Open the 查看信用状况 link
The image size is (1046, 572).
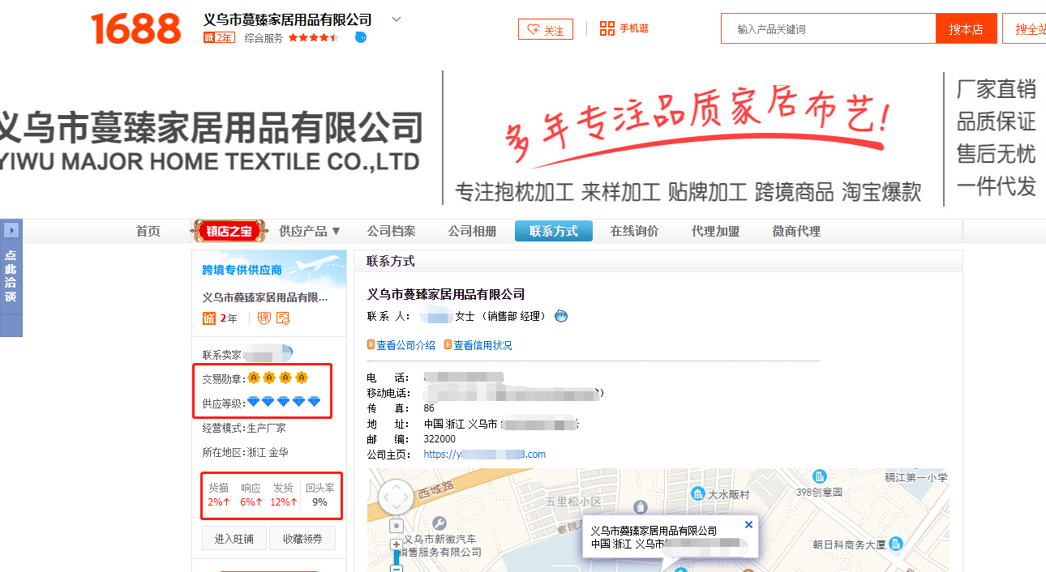(482, 345)
